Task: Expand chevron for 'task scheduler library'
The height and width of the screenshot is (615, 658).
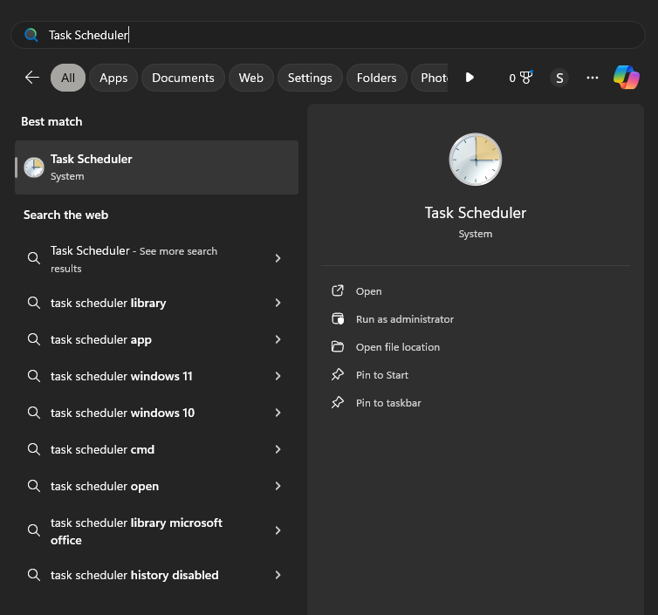Action: pyautogui.click(x=278, y=303)
